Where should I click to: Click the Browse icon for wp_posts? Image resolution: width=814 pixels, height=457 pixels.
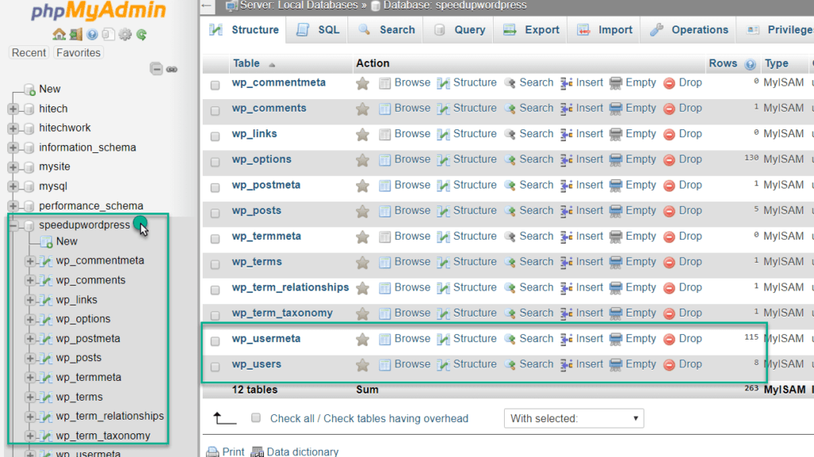click(385, 211)
